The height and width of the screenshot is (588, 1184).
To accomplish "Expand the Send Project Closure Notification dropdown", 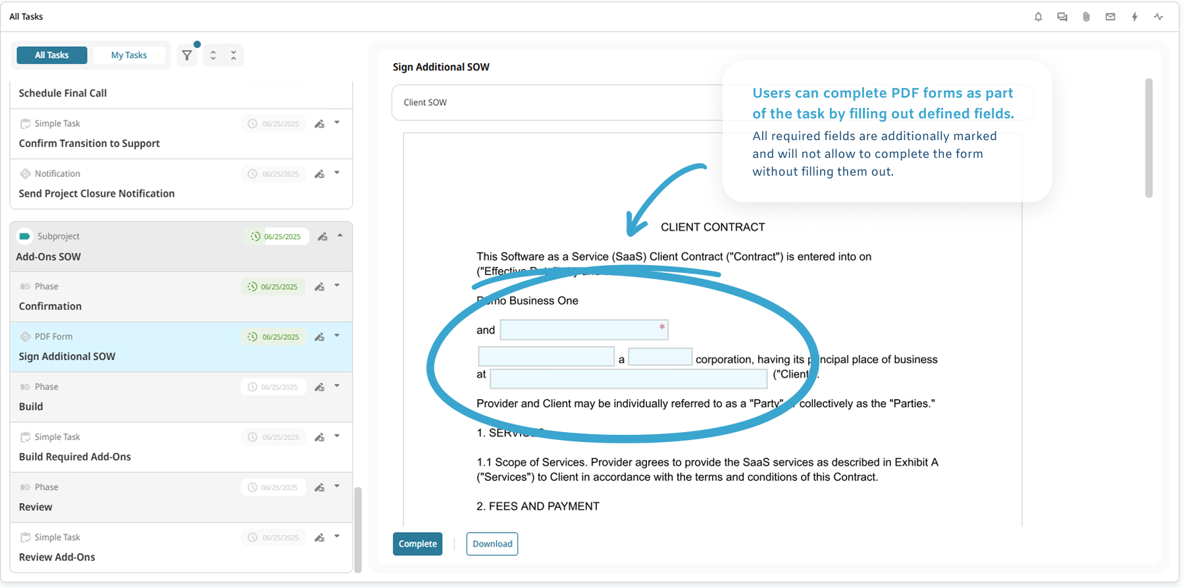I will click(337, 173).
